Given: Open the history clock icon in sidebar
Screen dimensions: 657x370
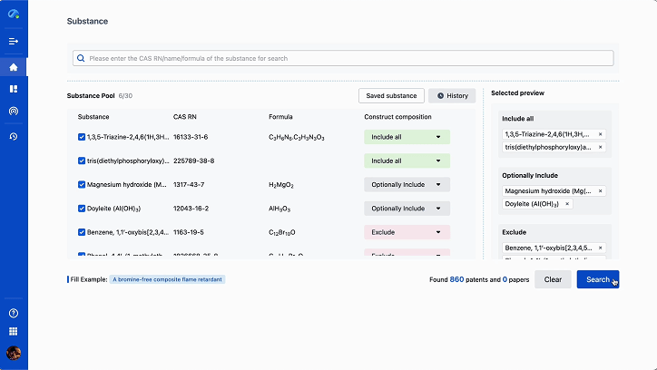Looking at the screenshot, I should point(14,136).
